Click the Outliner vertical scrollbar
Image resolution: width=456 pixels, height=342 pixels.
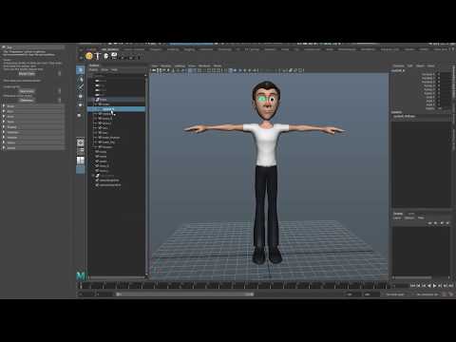coord(146,174)
